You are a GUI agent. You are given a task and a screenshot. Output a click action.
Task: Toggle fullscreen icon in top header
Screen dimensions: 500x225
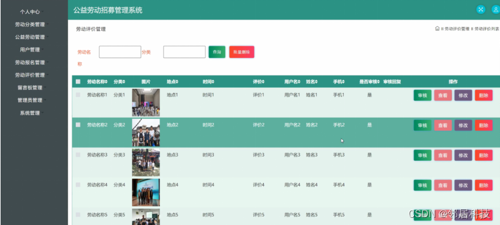pos(481,10)
